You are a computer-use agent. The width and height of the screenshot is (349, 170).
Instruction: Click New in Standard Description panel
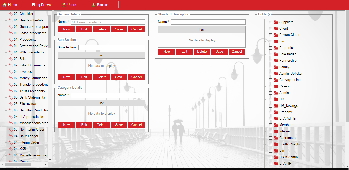[167, 52]
